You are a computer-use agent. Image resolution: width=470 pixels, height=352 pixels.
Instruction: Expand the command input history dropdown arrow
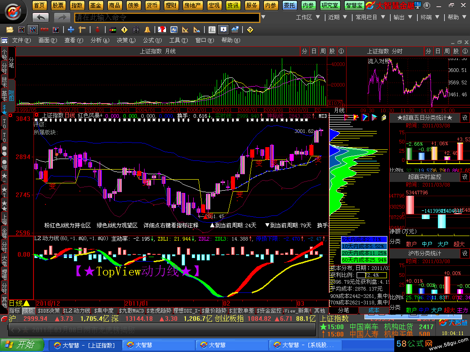[x=263, y=17]
